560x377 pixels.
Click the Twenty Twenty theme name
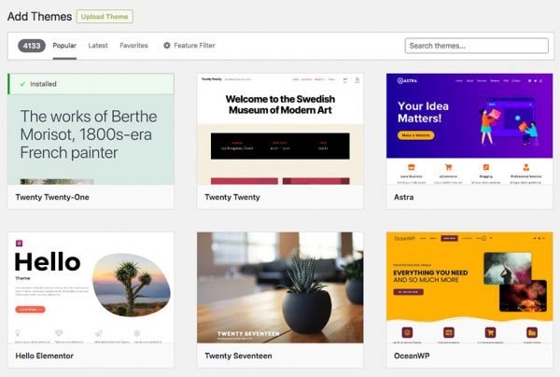click(x=232, y=197)
